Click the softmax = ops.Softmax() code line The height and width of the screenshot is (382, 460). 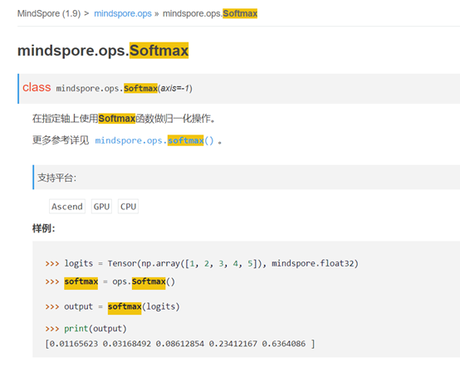click(110, 282)
